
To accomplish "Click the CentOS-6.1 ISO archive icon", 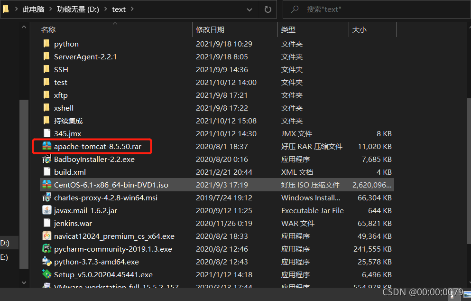I will point(47,185).
